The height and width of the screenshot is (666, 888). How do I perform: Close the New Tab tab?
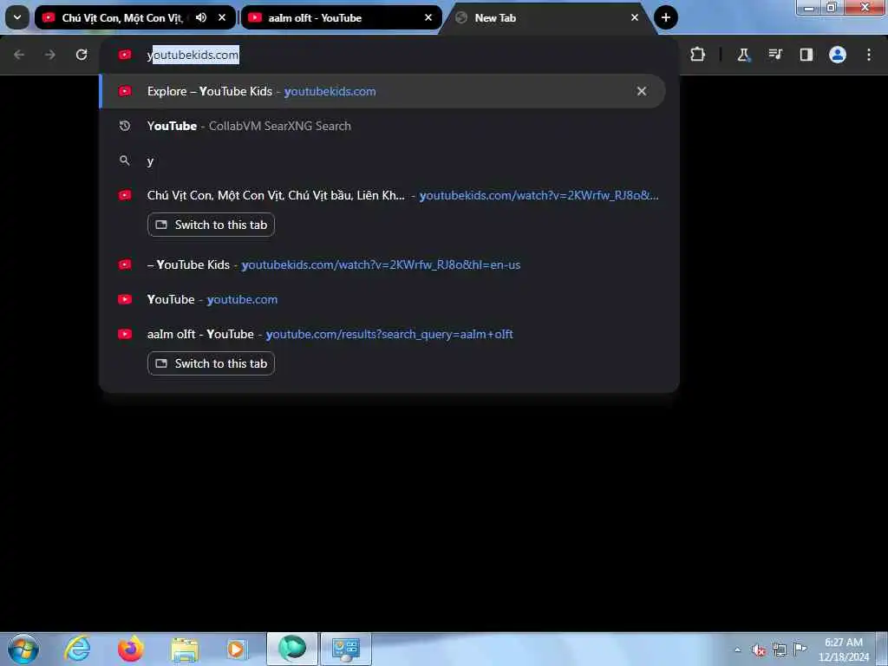[x=634, y=17]
